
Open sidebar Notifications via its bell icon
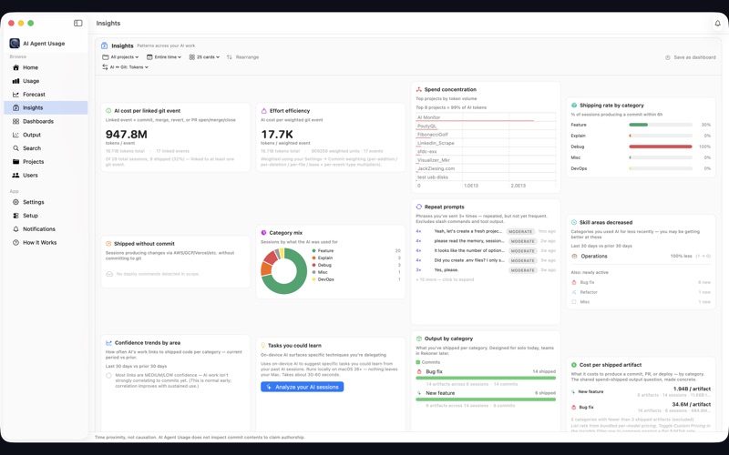(x=15, y=229)
